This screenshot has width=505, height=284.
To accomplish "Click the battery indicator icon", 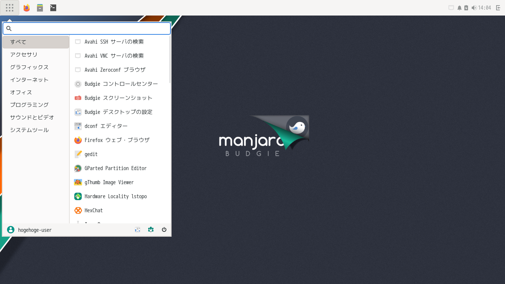I will click(x=466, y=8).
